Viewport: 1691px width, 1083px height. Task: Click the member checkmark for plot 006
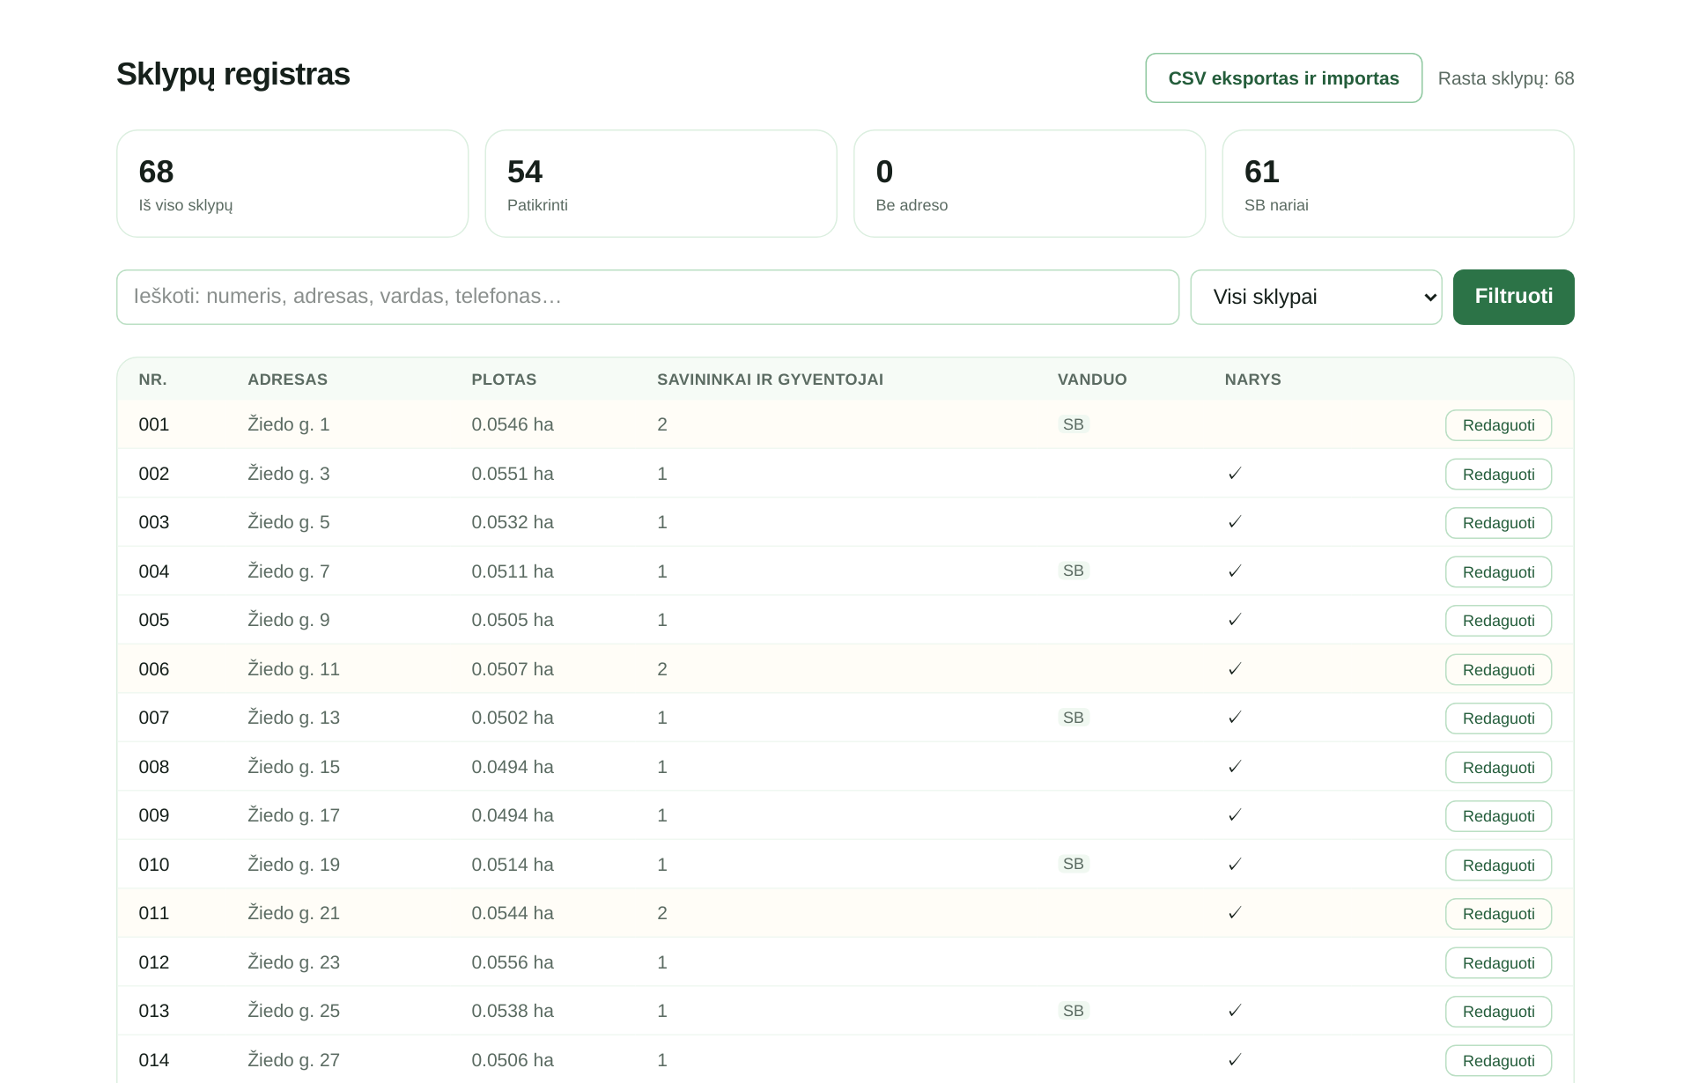tap(1235, 669)
